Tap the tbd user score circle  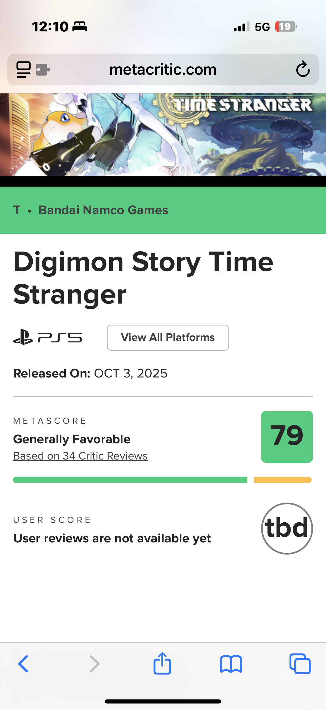(287, 528)
